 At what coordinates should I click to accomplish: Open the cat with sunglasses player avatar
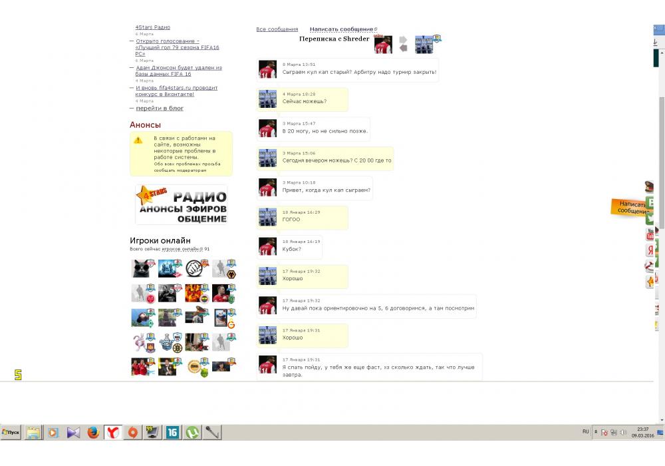coord(141,269)
